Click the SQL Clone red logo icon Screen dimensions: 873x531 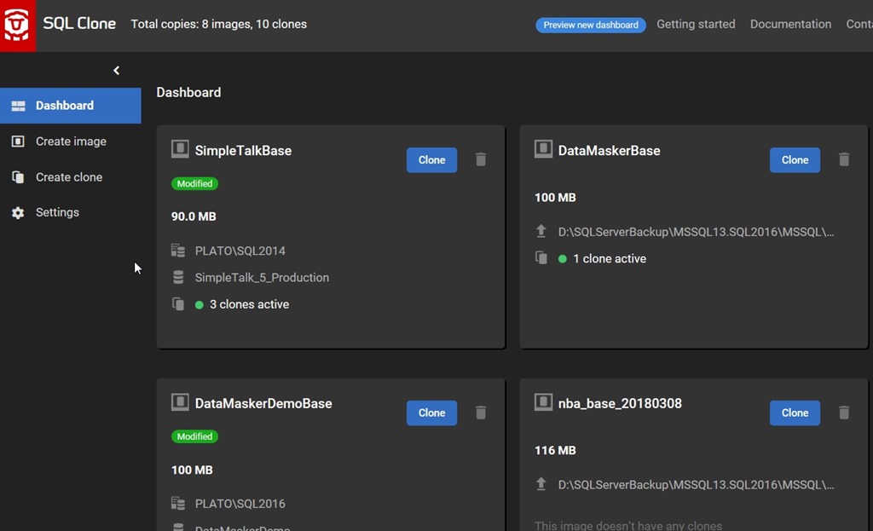tap(18, 26)
